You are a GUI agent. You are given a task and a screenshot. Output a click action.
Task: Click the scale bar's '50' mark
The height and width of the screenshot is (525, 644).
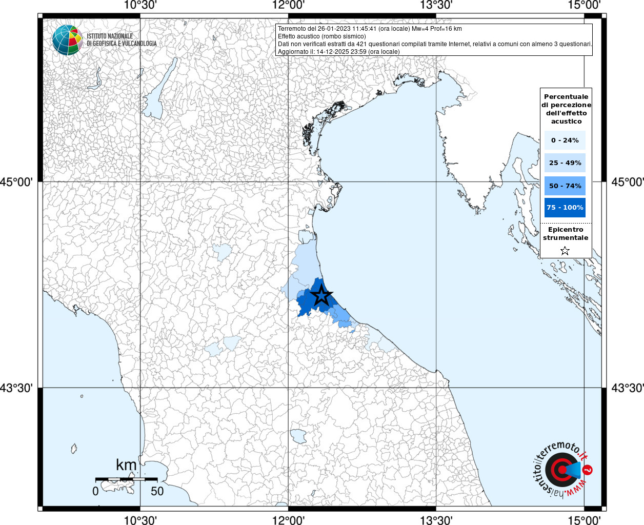pos(157,491)
